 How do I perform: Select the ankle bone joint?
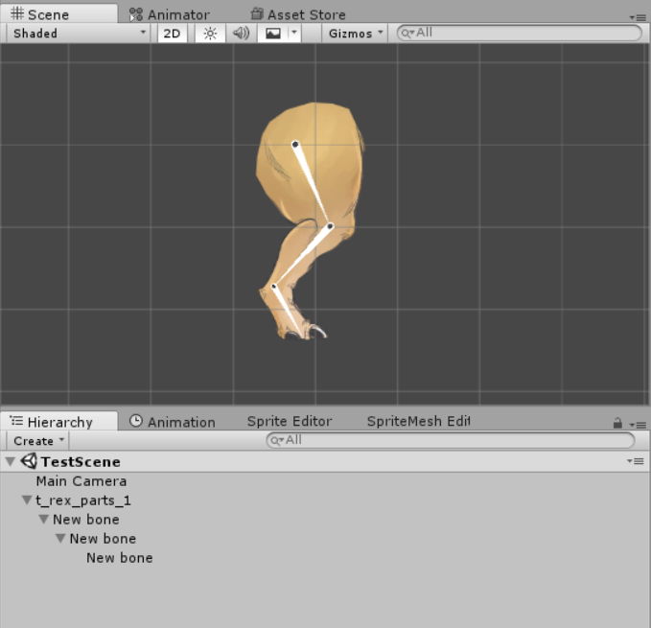273,286
